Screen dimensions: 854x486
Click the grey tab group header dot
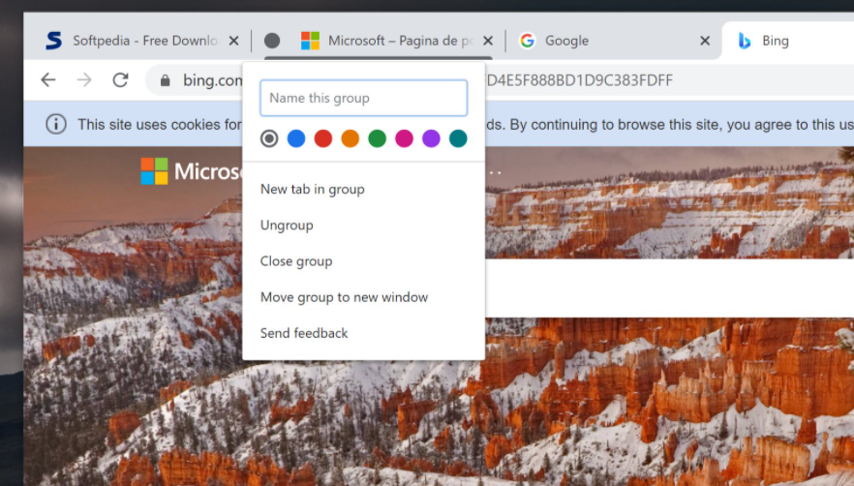tap(272, 41)
